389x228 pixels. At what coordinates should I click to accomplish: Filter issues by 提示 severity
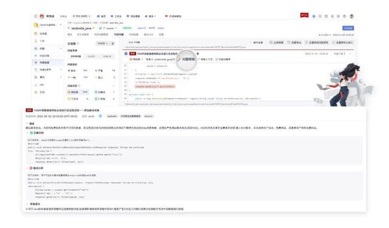105,77
